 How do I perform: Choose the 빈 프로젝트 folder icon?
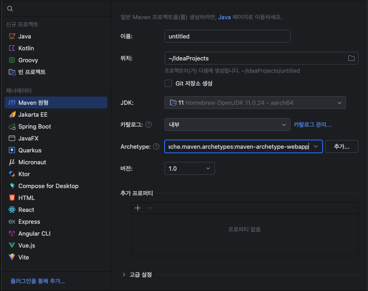pyautogui.click(x=12, y=72)
